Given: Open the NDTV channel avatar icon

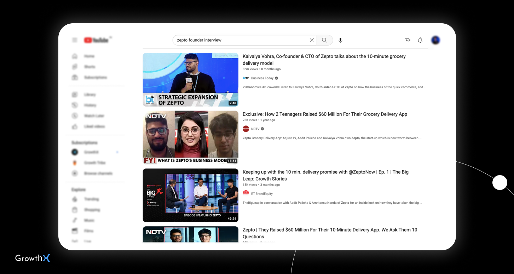Looking at the screenshot, I should [x=246, y=129].
